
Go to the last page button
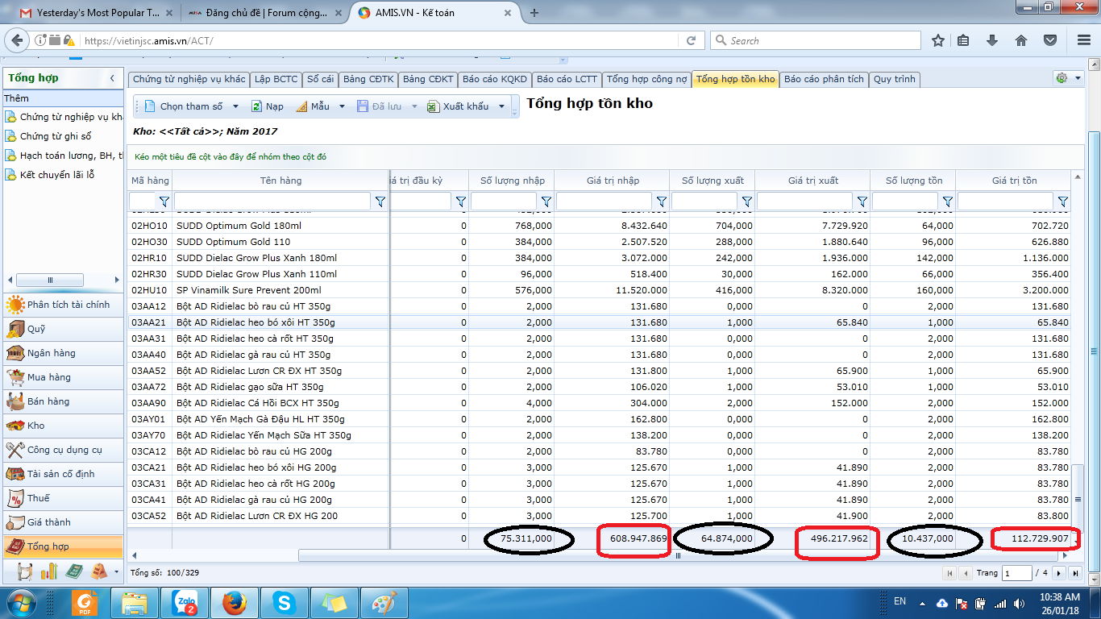click(x=1076, y=573)
